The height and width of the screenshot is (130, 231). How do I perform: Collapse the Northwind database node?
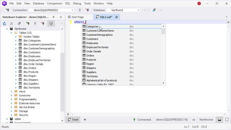click(7, 29)
